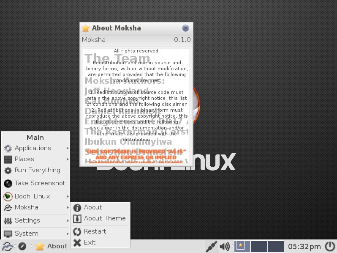Close the About Moksha dialog
Viewport: 337px width, 253px height.
pos(185,28)
